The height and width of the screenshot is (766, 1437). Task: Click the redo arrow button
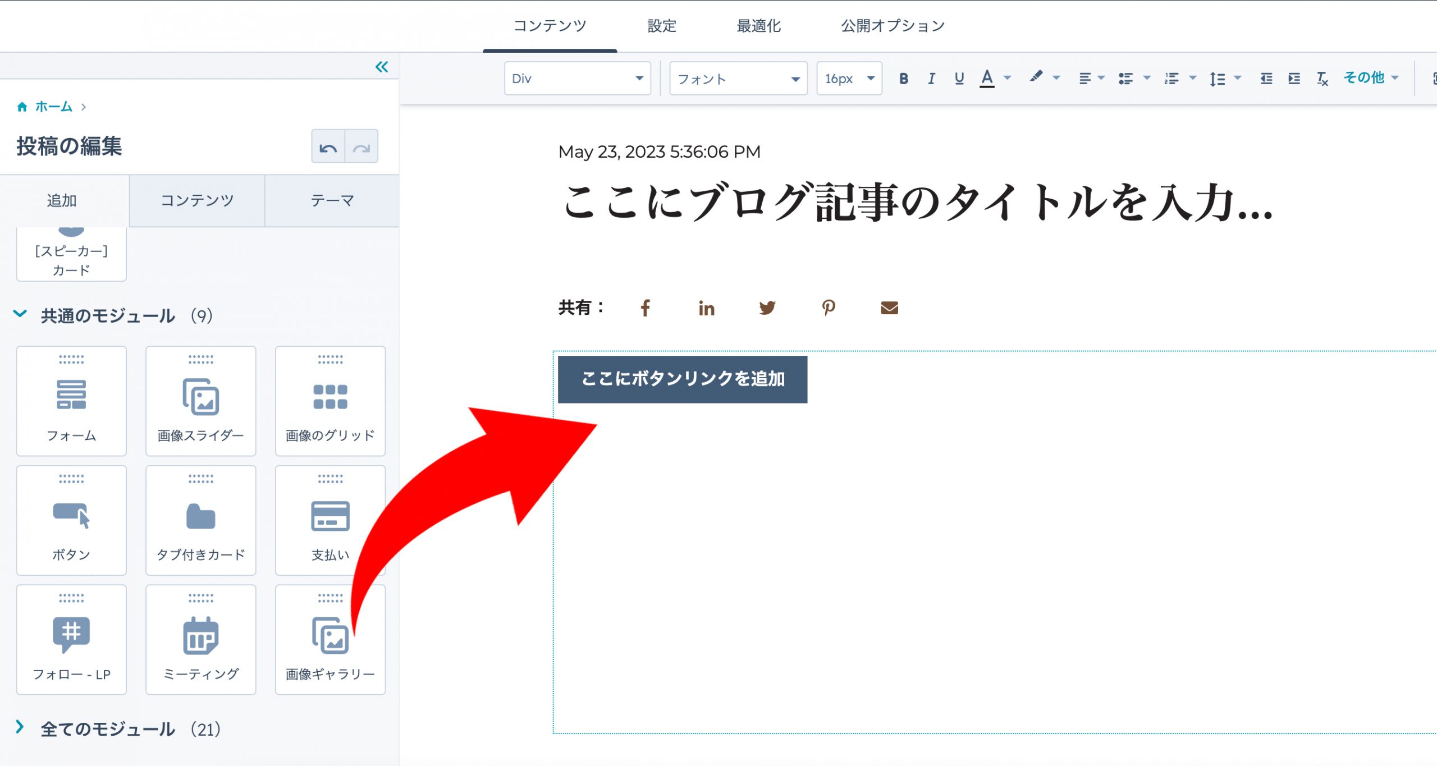[x=361, y=146]
